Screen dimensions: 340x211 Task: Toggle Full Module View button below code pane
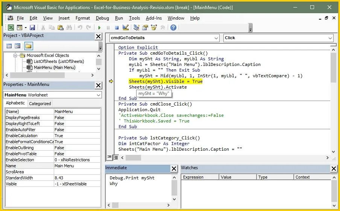[x=115, y=157]
